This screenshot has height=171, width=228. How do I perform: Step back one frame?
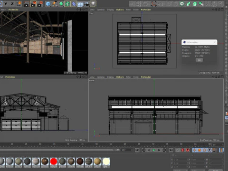(149, 150)
